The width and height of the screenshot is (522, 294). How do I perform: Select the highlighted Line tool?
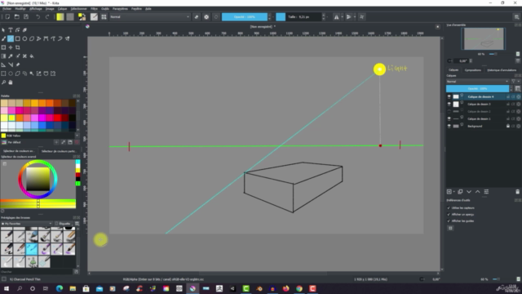coord(11,38)
